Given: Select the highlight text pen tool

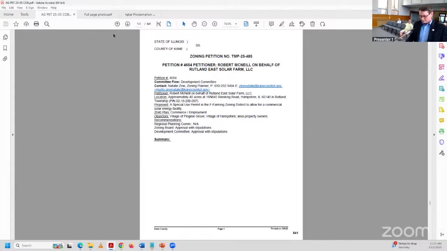Looking at the screenshot, I should click(281, 24).
